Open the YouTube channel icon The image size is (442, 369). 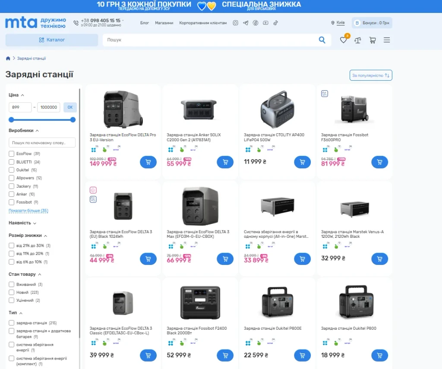(x=265, y=23)
